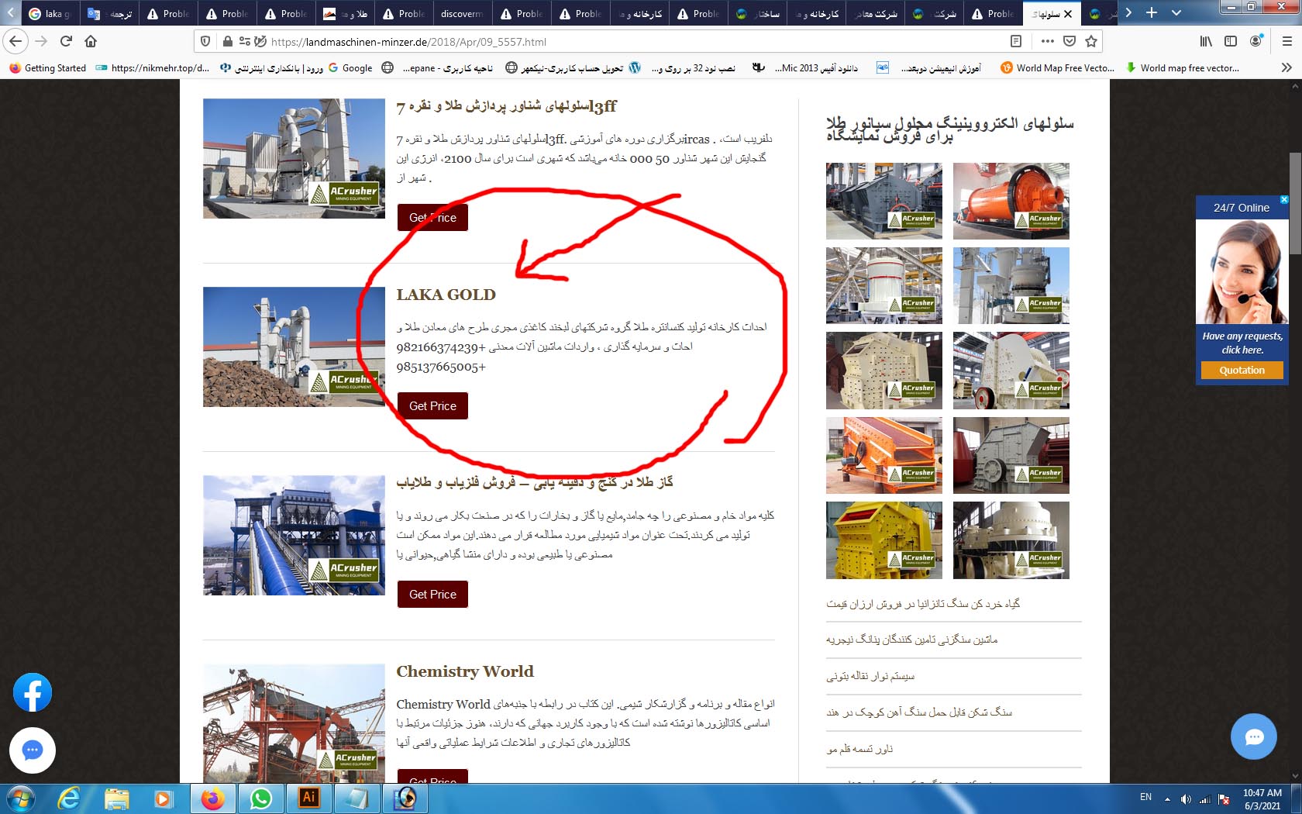This screenshot has width=1302, height=814.
Task: Switch to the 'ساختار' tab
Action: click(x=759, y=14)
